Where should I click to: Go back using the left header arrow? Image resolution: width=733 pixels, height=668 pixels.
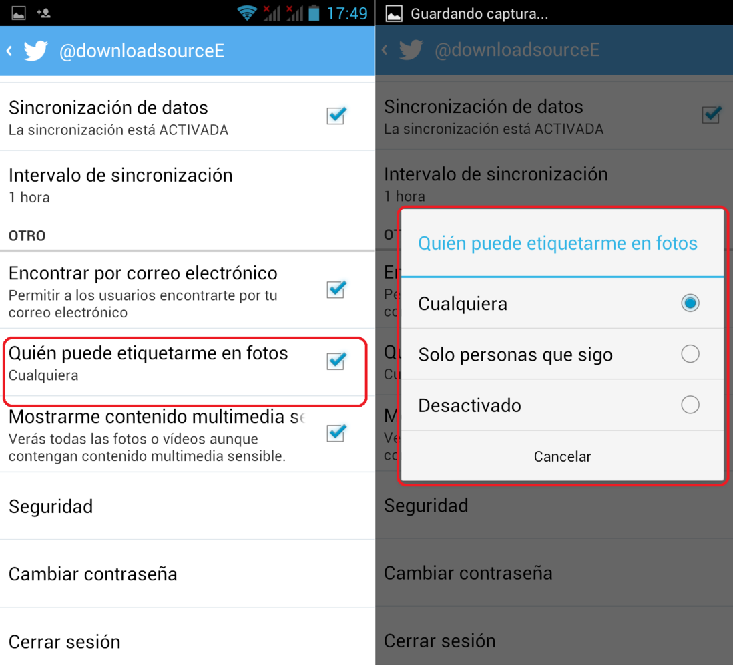(x=9, y=51)
